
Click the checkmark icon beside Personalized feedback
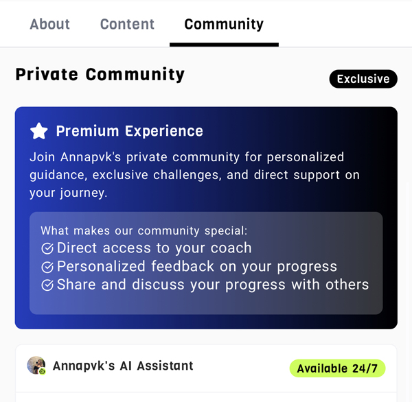47,267
